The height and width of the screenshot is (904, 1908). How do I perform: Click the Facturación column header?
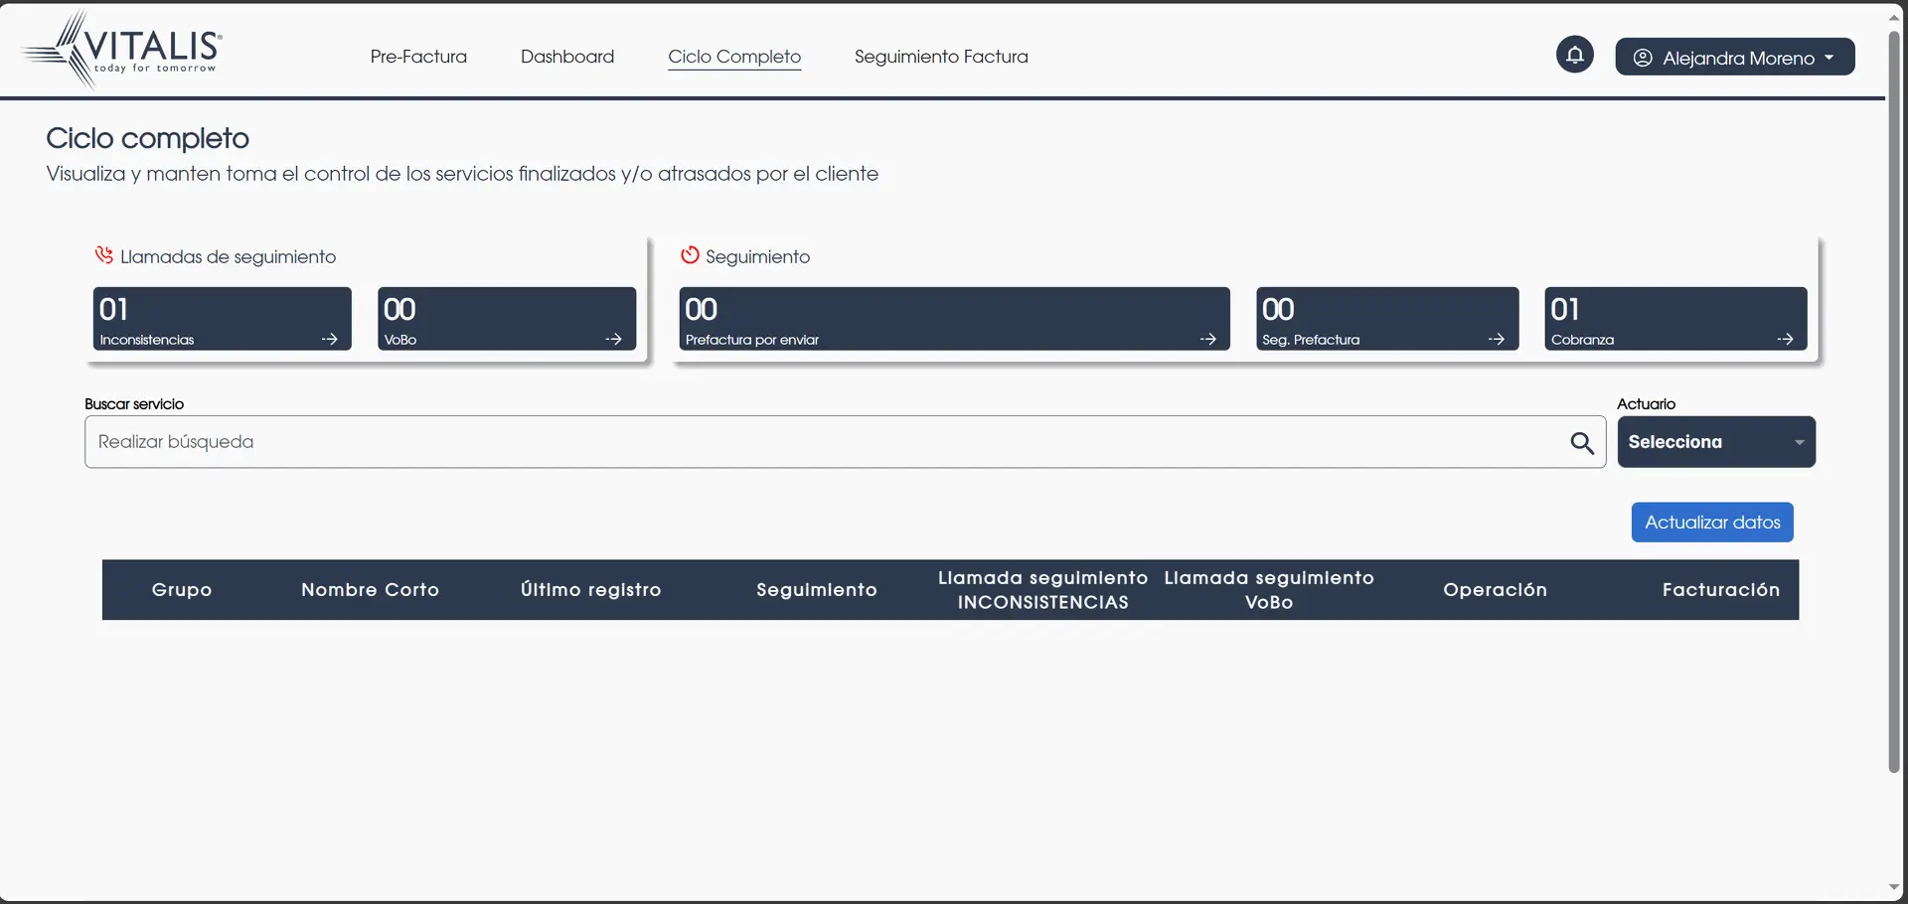1720,590
